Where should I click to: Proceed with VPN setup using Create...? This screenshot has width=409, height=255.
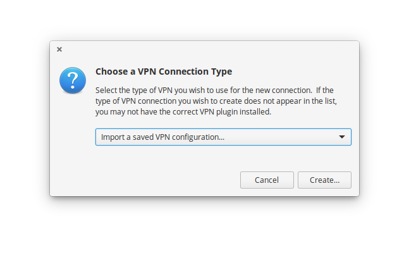pos(324,180)
